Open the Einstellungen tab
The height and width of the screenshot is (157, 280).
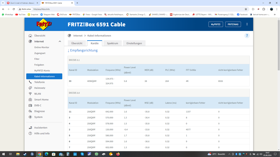(134, 43)
